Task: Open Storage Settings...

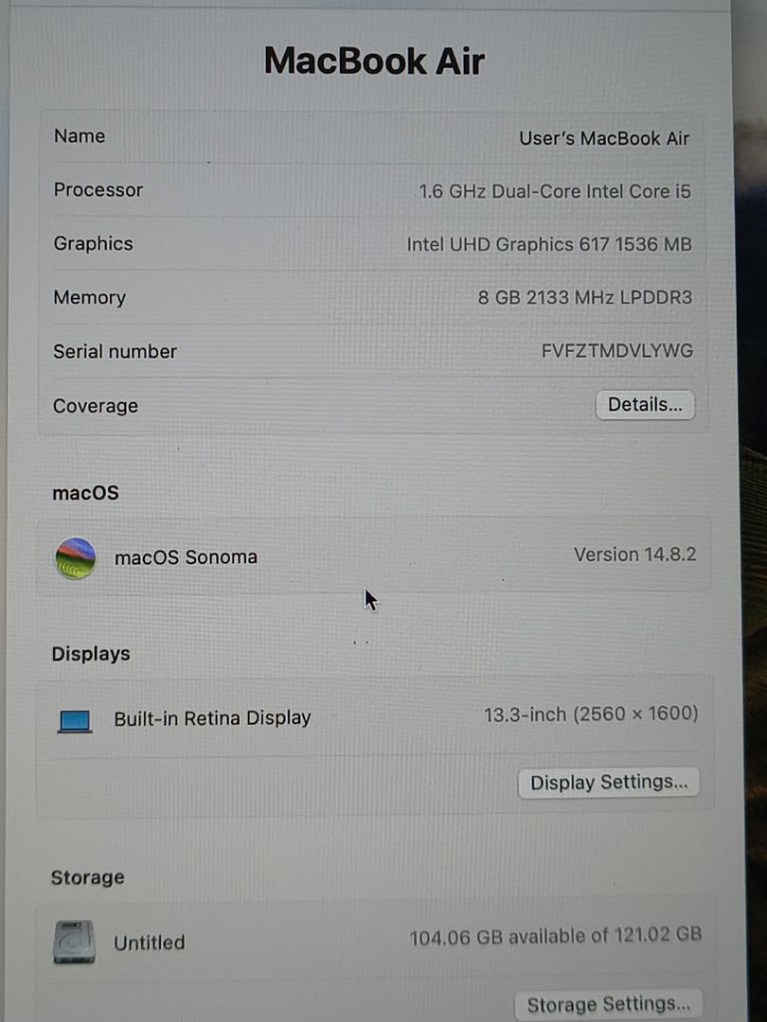Action: (608, 1004)
